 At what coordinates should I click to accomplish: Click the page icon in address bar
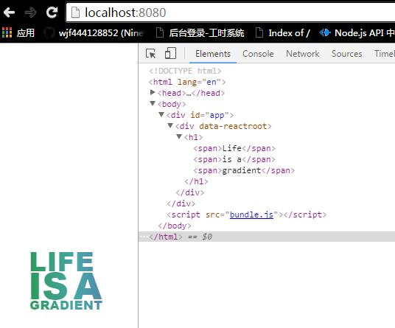75,13
